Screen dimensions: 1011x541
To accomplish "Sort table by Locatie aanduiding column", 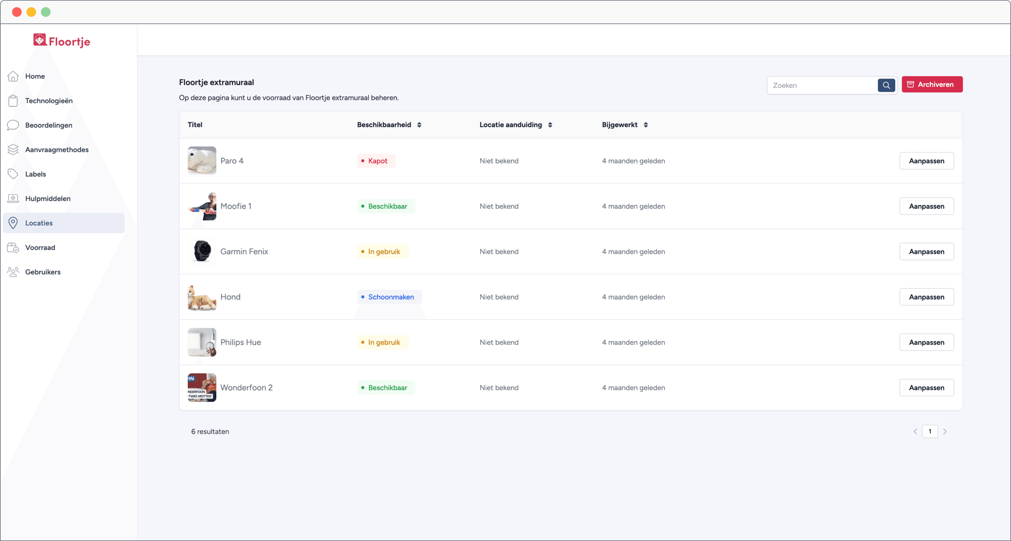I will coord(550,125).
